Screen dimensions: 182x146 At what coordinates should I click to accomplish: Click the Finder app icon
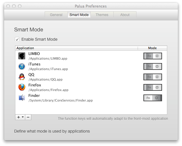[22, 98]
